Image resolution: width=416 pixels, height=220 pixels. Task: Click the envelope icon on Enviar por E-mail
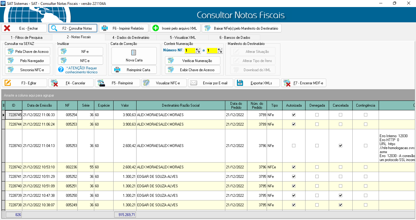193,83
